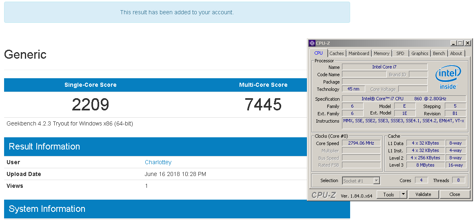Click the L1 Data 4 x 32 KBytes value
The image size is (475, 220).
[425, 143]
